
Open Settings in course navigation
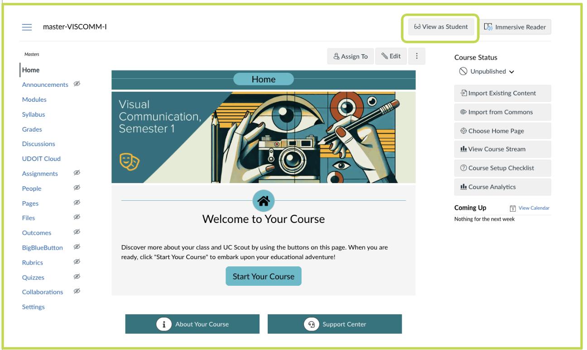coord(34,307)
